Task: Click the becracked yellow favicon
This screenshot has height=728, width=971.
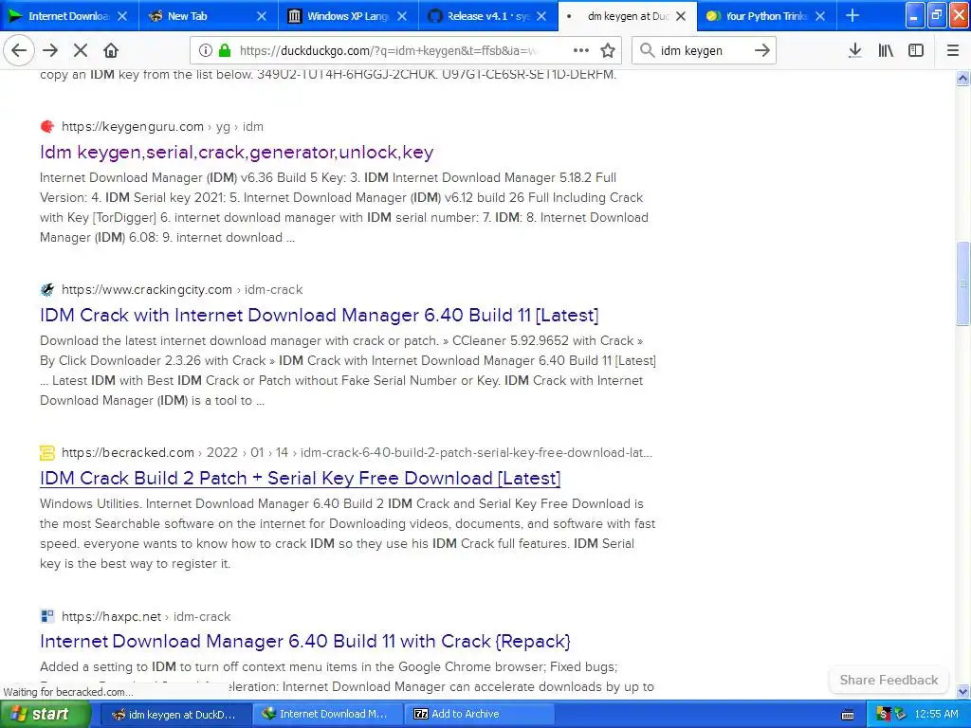Action: 47,452
